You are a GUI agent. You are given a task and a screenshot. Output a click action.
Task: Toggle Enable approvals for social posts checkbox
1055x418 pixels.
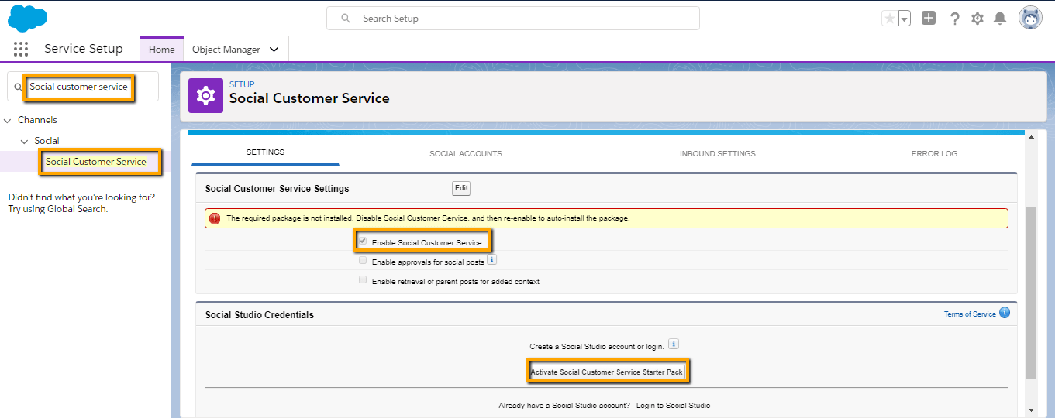coord(363,261)
